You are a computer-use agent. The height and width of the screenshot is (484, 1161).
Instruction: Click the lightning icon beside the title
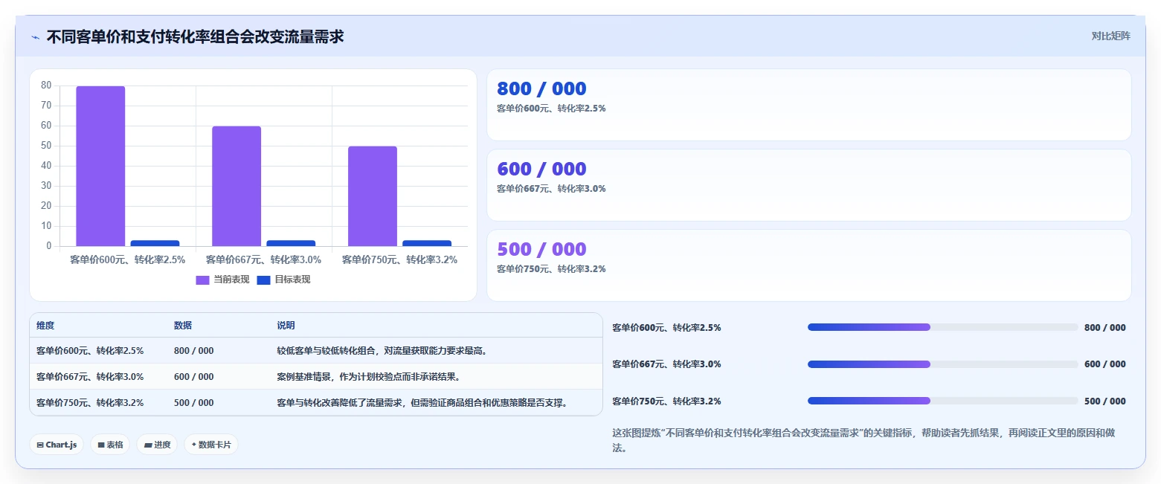point(36,37)
